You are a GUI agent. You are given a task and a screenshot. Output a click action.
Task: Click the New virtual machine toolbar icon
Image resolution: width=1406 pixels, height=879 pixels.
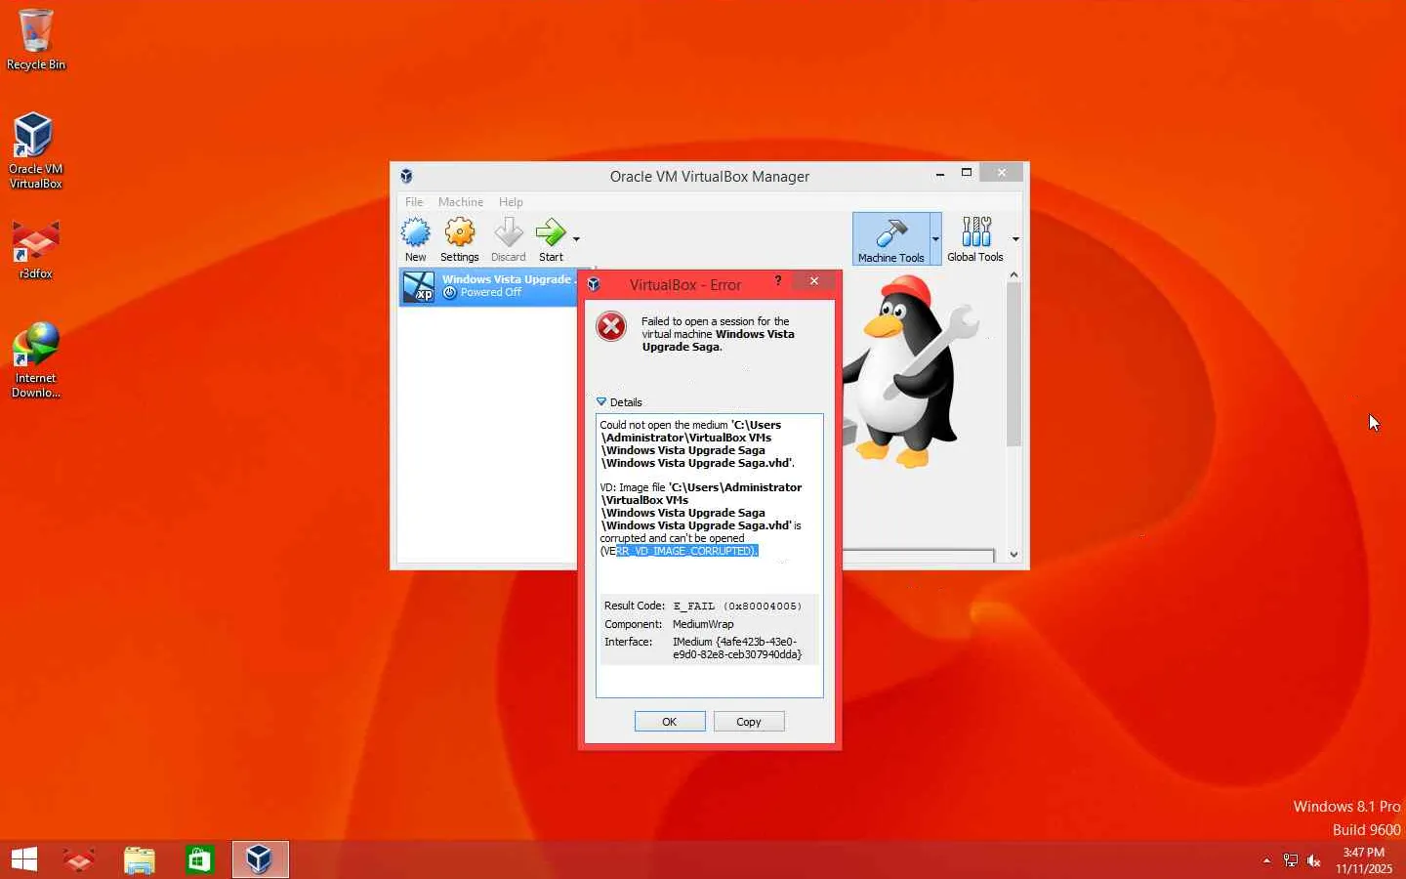click(416, 239)
